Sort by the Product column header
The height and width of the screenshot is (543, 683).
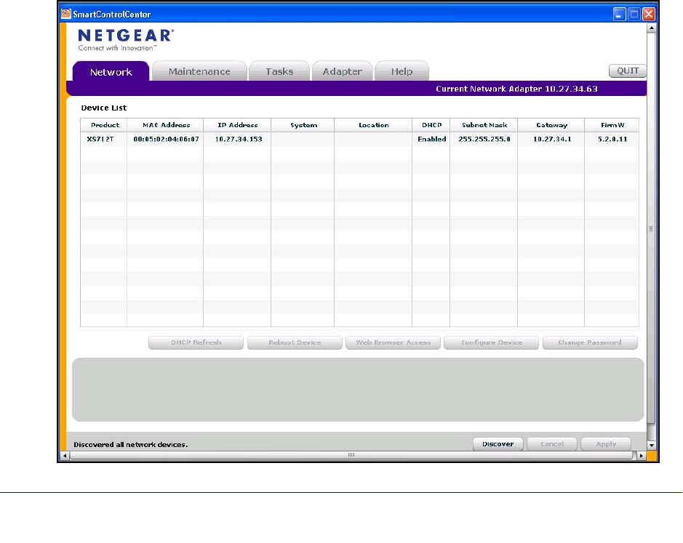coord(104,125)
